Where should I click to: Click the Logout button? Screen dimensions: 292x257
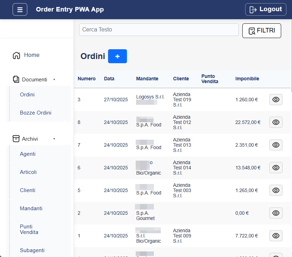(x=266, y=9)
